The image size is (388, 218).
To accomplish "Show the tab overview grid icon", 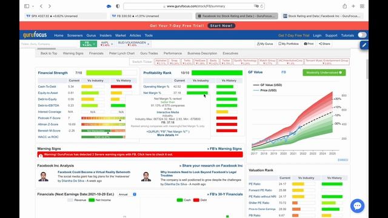I will pos(362,6).
